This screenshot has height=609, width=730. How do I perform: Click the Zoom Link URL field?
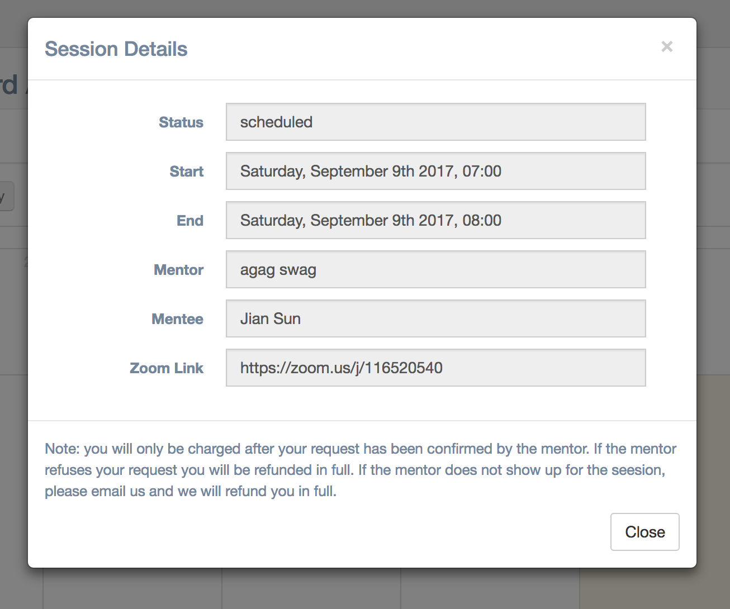point(435,368)
